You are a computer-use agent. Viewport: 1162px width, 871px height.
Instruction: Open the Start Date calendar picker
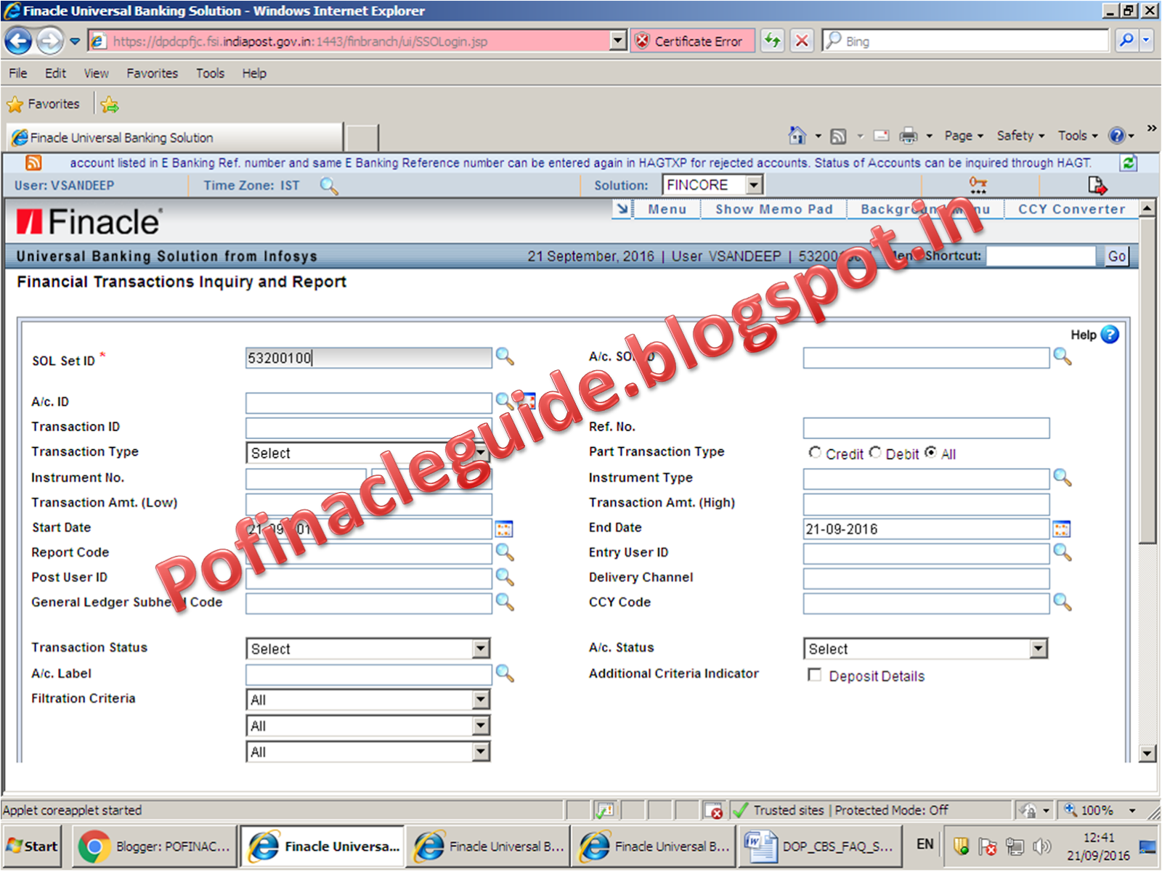[504, 528]
